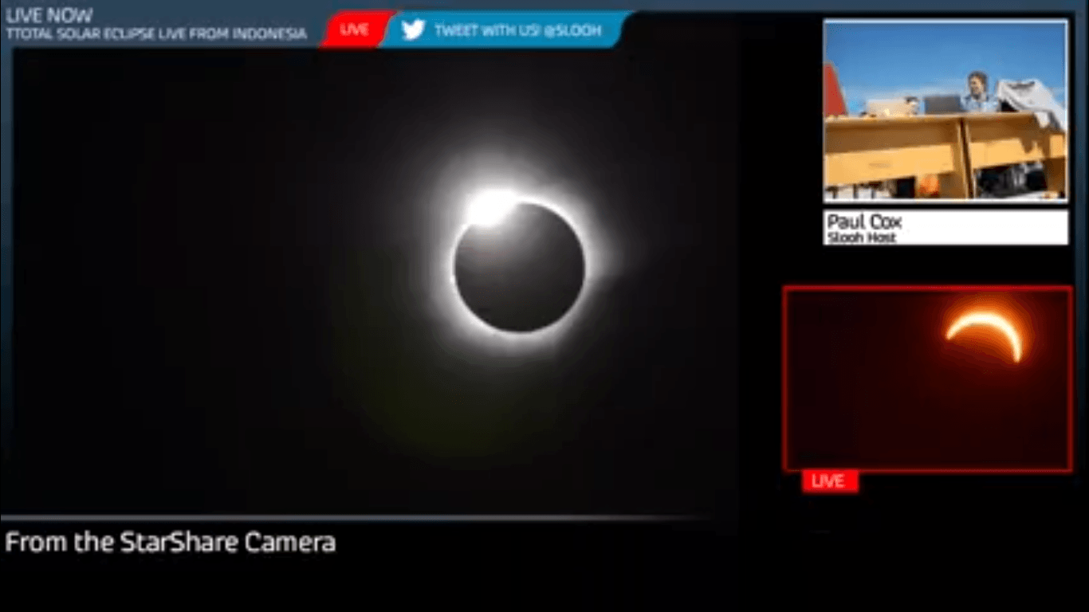Image resolution: width=1089 pixels, height=612 pixels.
Task: Click the Twitter bird icon
Action: point(413,30)
